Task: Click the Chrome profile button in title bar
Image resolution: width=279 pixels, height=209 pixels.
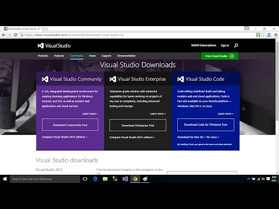Action: (x=246, y=28)
